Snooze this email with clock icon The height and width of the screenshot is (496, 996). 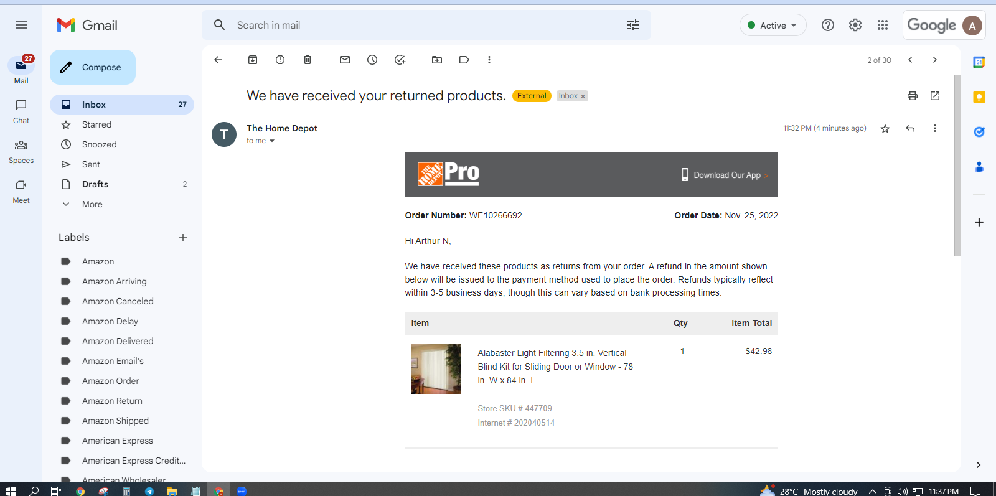point(372,60)
